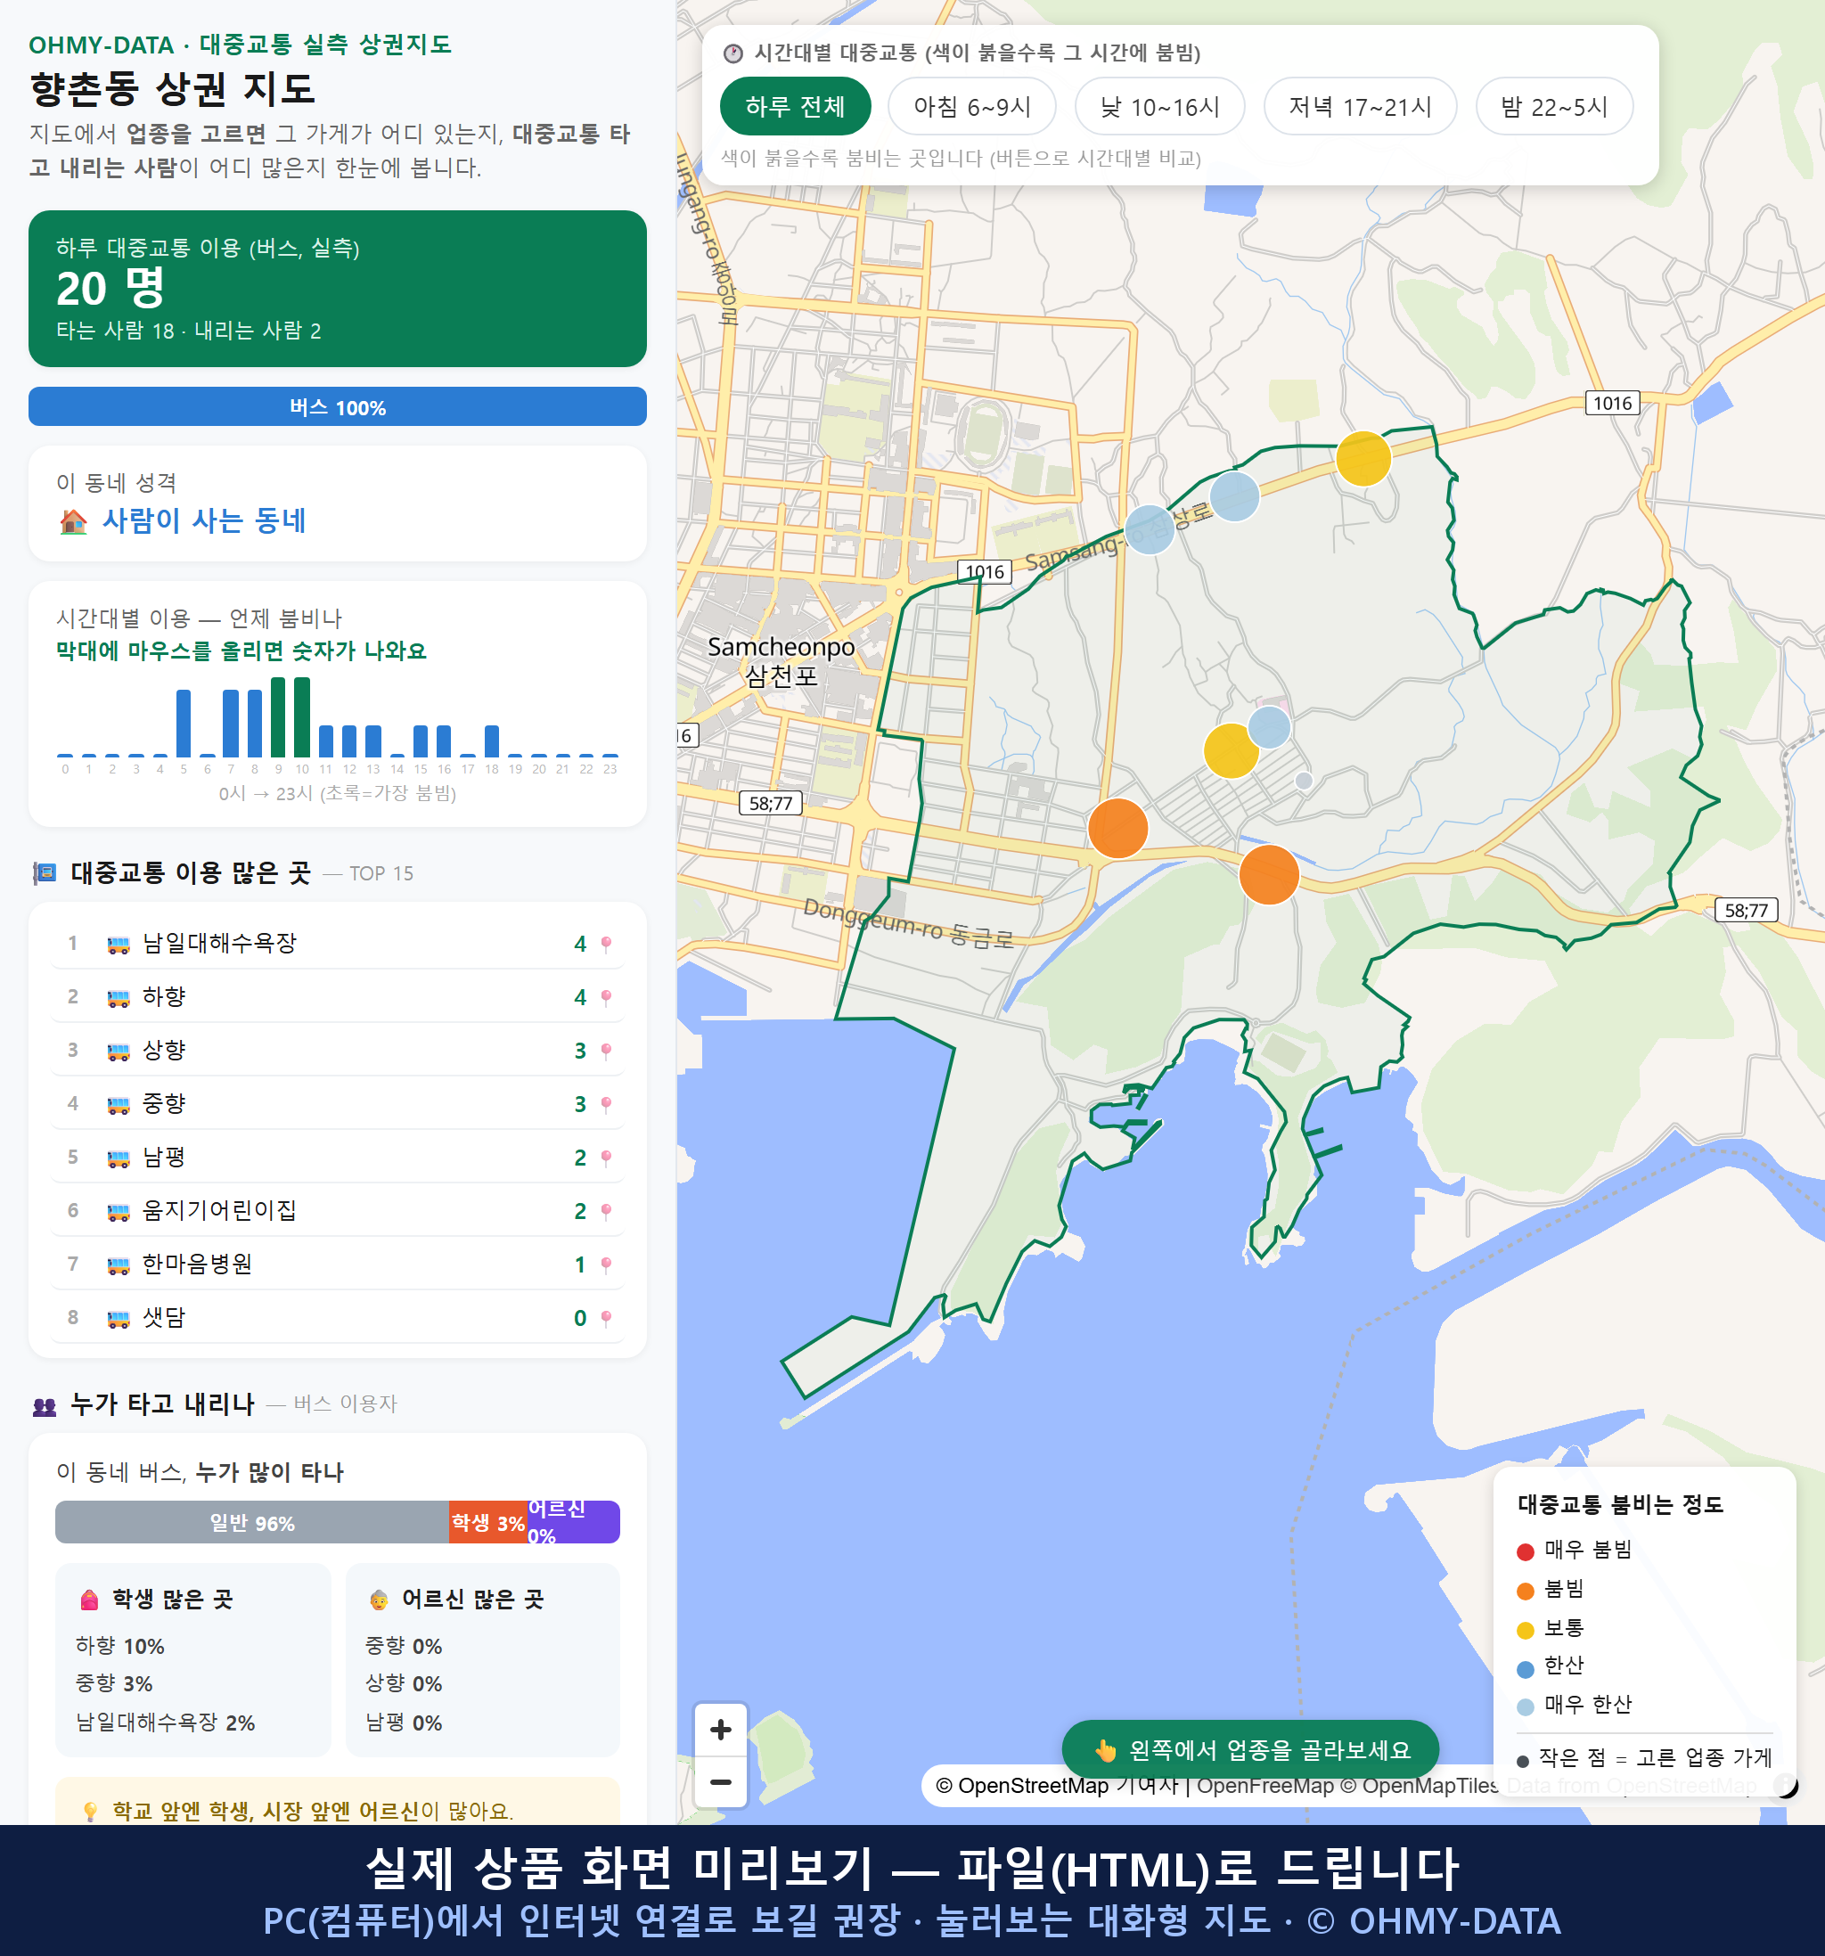
Task: Switch to 저녁 17~21시 time filter
Action: [x=1359, y=106]
